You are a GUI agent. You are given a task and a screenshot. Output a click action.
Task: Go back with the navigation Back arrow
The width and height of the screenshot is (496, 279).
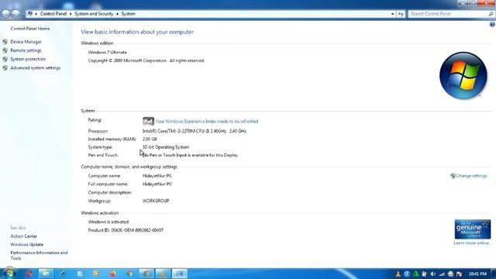[5, 14]
